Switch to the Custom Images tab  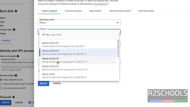(73, 11)
